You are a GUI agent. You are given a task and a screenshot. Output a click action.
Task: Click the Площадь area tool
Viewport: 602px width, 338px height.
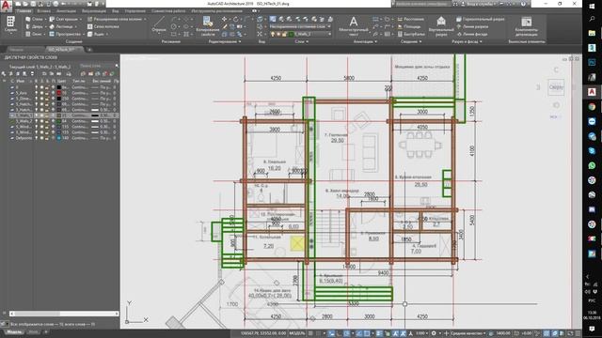409,26
